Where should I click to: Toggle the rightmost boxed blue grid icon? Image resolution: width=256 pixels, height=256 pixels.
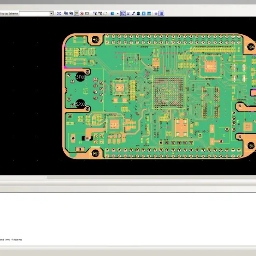[161, 14]
